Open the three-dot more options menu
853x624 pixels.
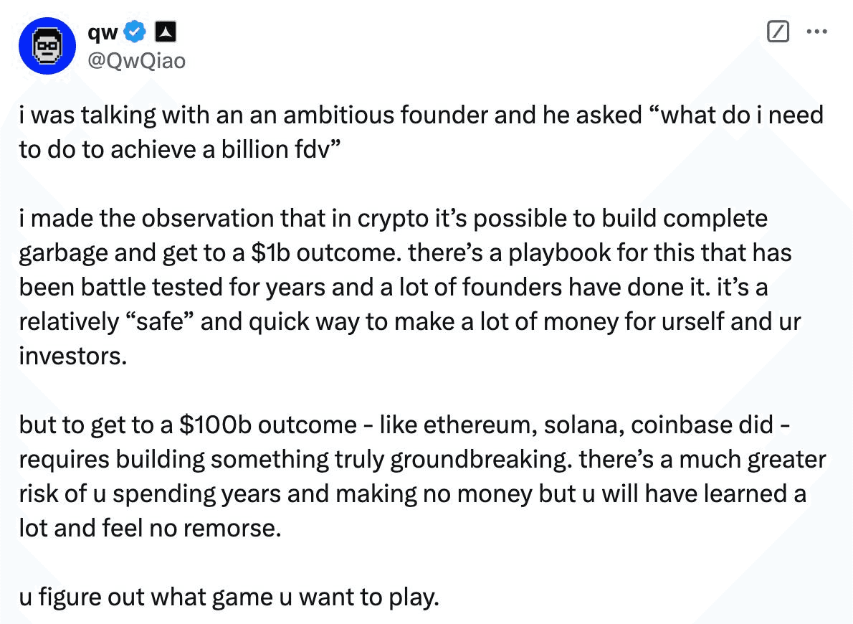click(x=816, y=32)
